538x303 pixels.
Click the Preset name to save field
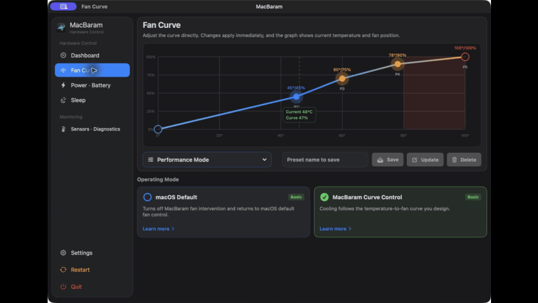(325, 160)
